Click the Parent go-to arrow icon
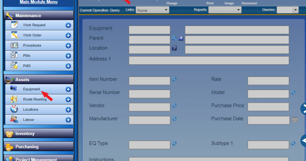 tap(181, 38)
